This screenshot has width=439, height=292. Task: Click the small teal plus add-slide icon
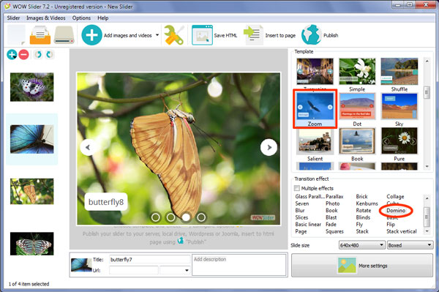(x=12, y=54)
